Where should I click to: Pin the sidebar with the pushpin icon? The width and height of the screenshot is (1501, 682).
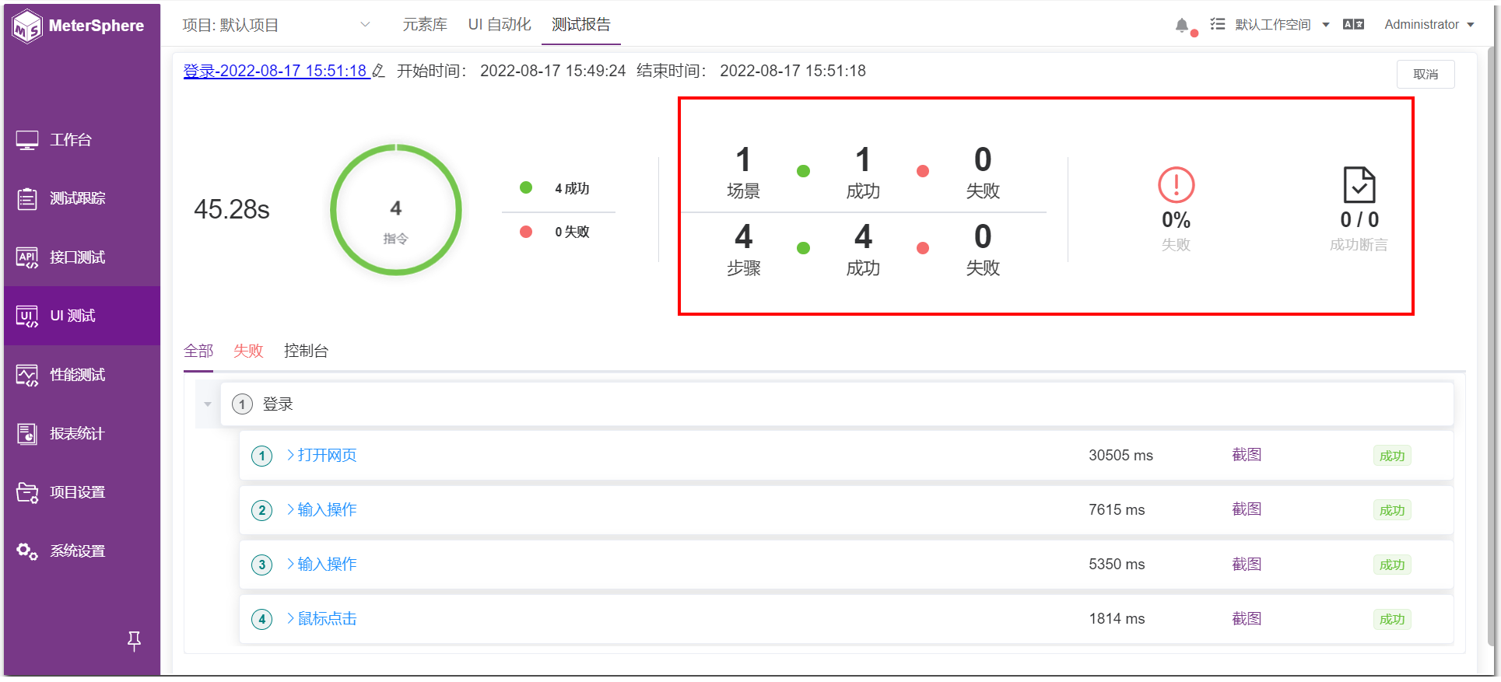pyautogui.click(x=134, y=641)
